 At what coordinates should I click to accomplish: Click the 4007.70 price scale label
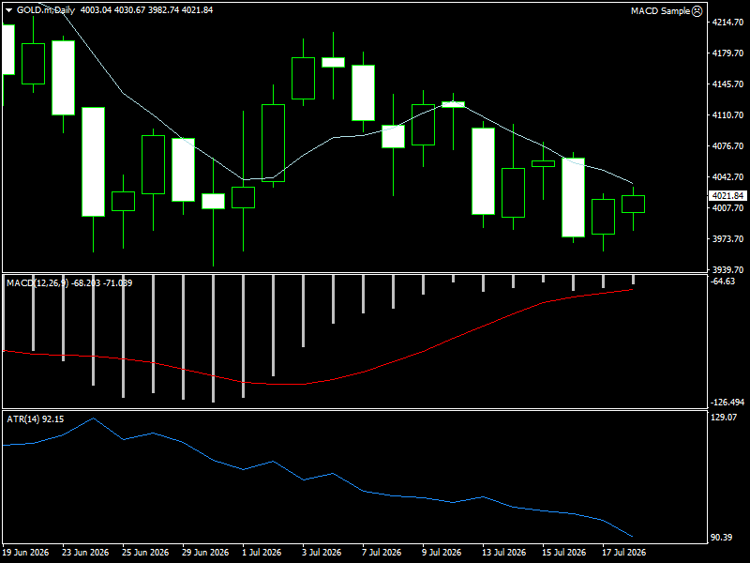point(727,207)
